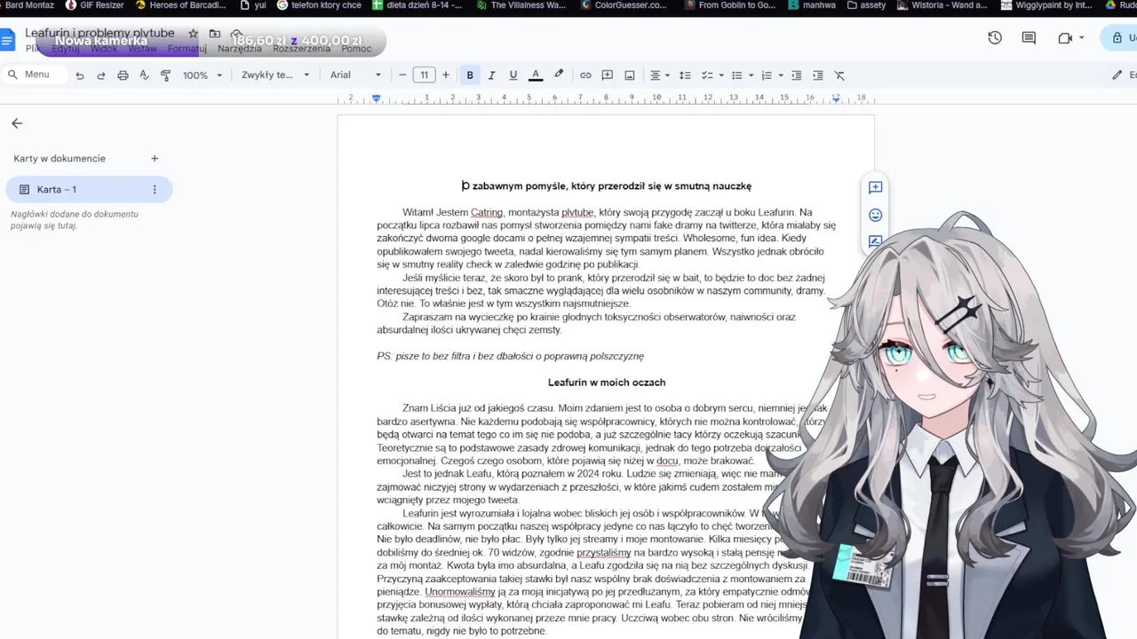Image resolution: width=1137 pixels, height=639 pixels.
Task: Click the left indent marker on ruler
Action: pos(377,99)
